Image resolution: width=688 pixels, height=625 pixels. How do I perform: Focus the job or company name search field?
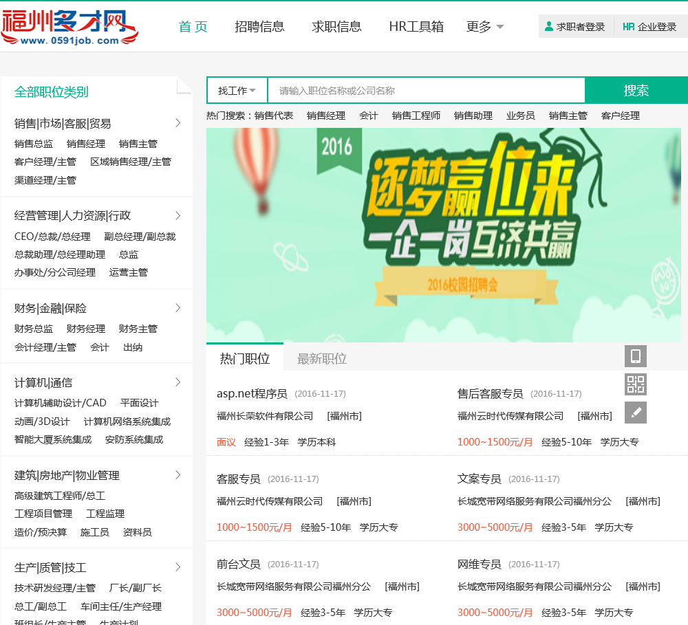[x=426, y=90]
